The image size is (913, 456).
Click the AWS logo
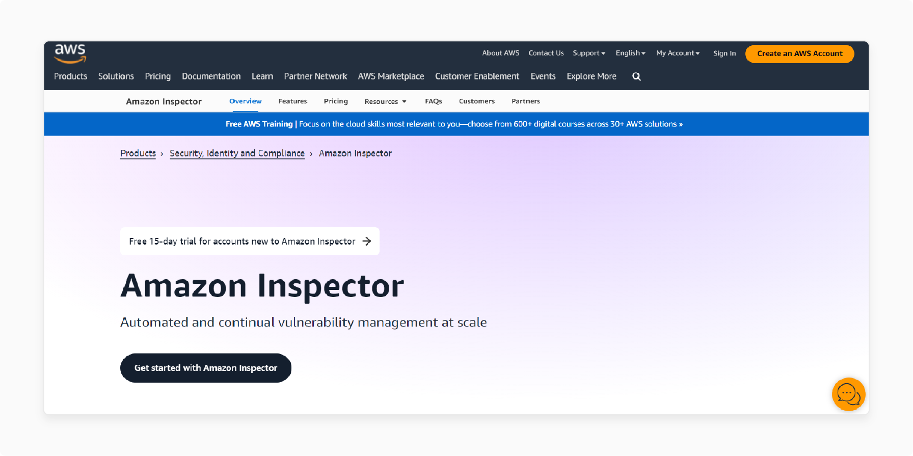[x=70, y=53]
